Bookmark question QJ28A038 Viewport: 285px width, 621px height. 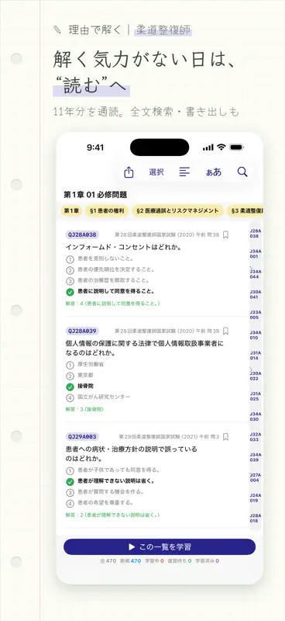point(225,235)
